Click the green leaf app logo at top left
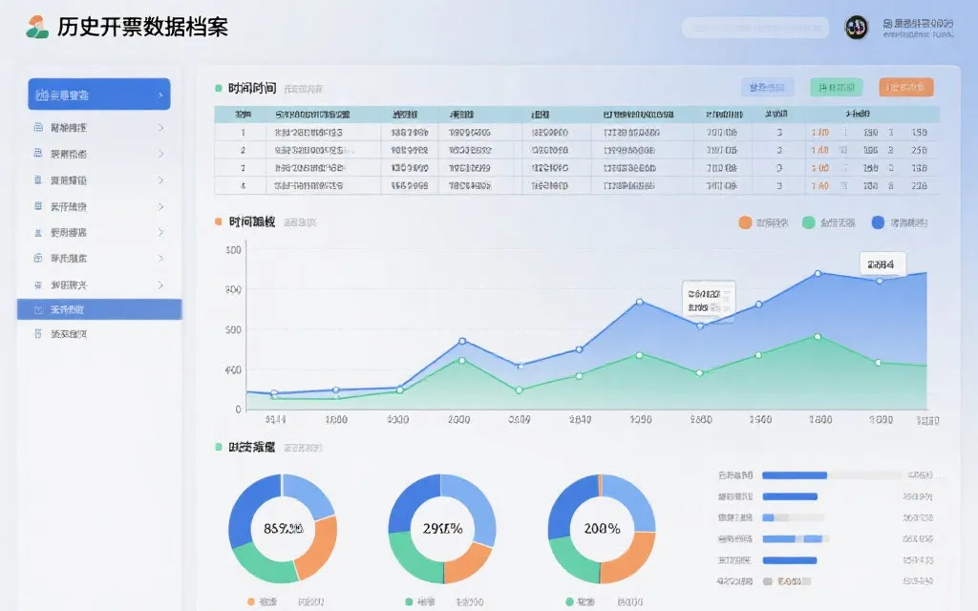The image size is (978, 611). (36, 25)
